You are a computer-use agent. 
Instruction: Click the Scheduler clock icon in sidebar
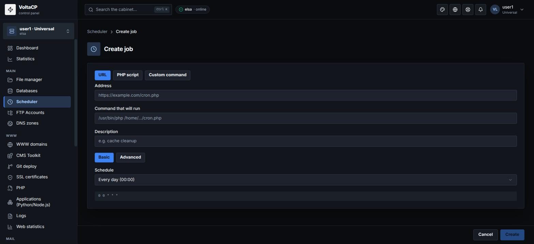[x=10, y=102]
